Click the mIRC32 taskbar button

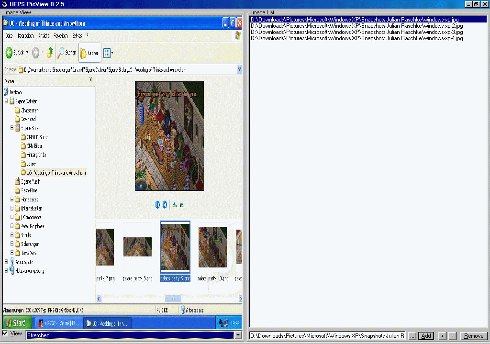coord(59,323)
